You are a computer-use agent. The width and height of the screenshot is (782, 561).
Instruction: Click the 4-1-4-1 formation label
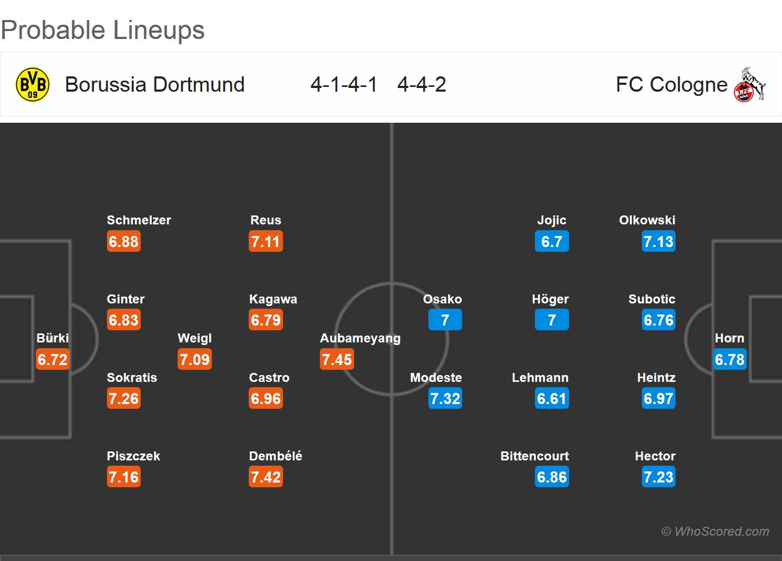pos(344,84)
